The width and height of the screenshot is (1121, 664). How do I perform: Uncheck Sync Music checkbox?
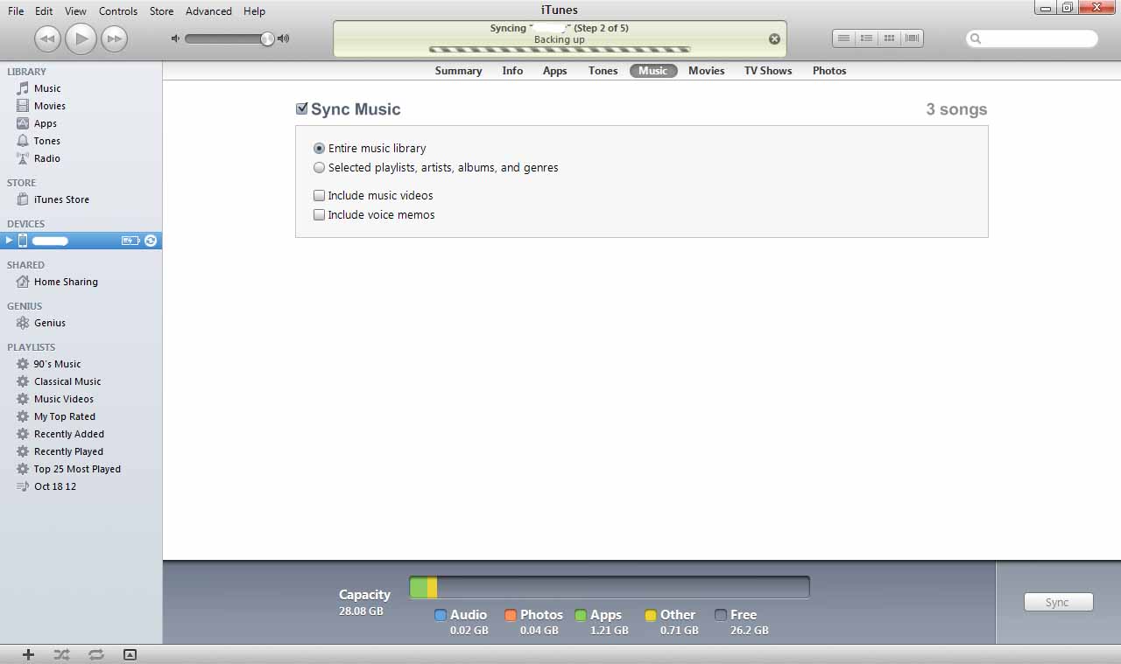tap(302, 108)
